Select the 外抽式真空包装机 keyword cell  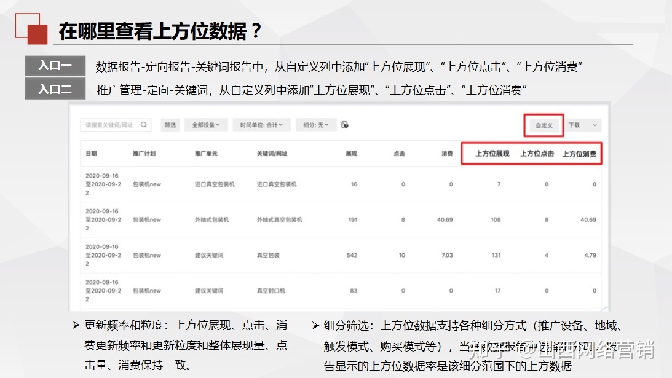tap(280, 219)
